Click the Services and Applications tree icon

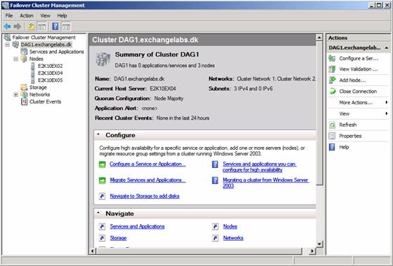[25, 52]
